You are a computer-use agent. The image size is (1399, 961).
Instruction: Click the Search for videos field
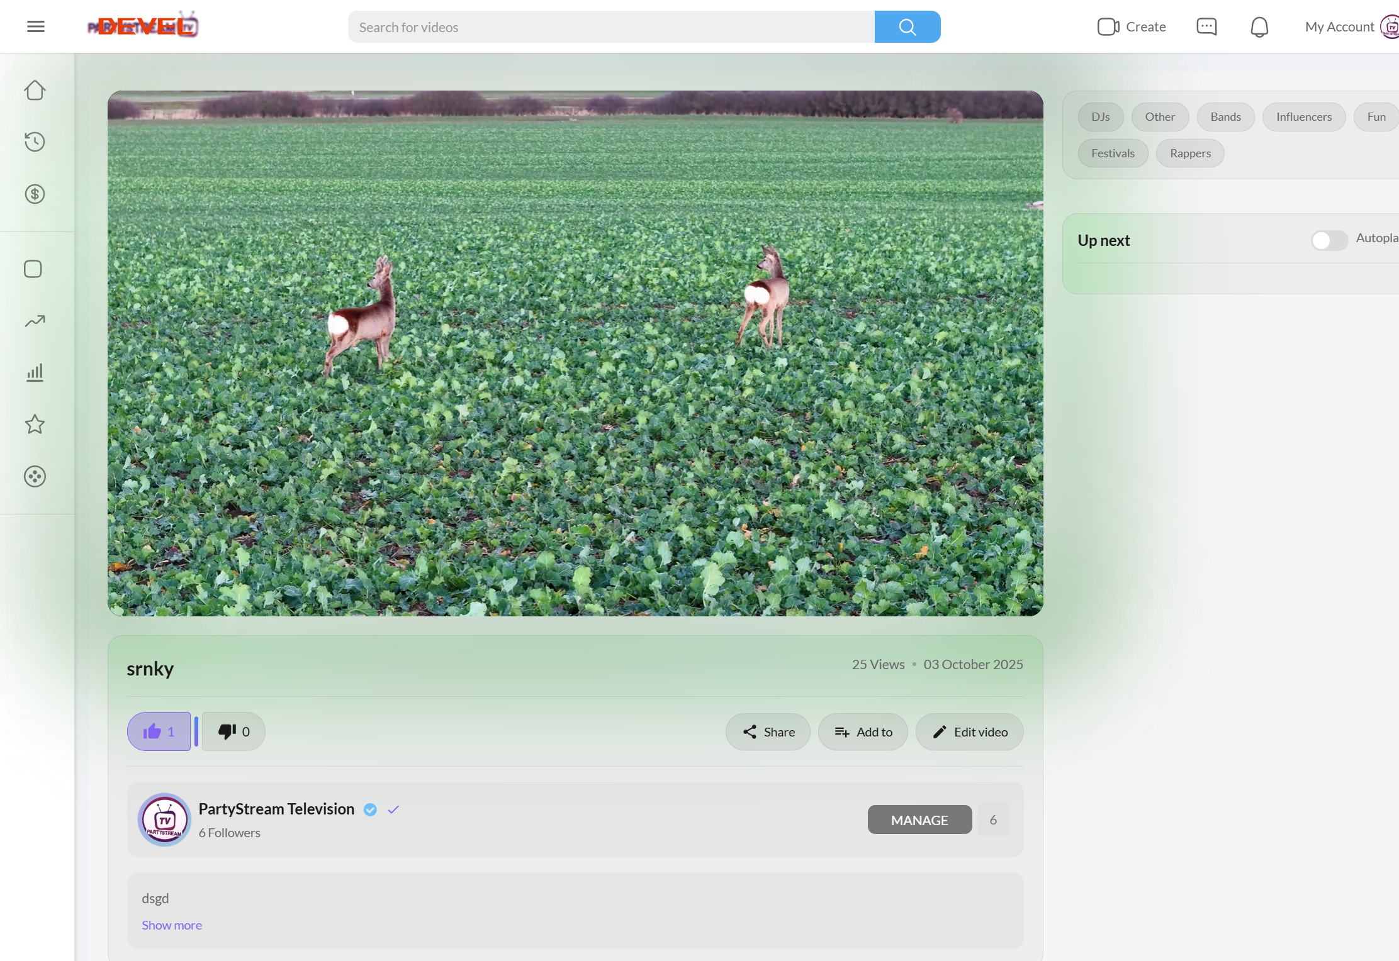[610, 27]
